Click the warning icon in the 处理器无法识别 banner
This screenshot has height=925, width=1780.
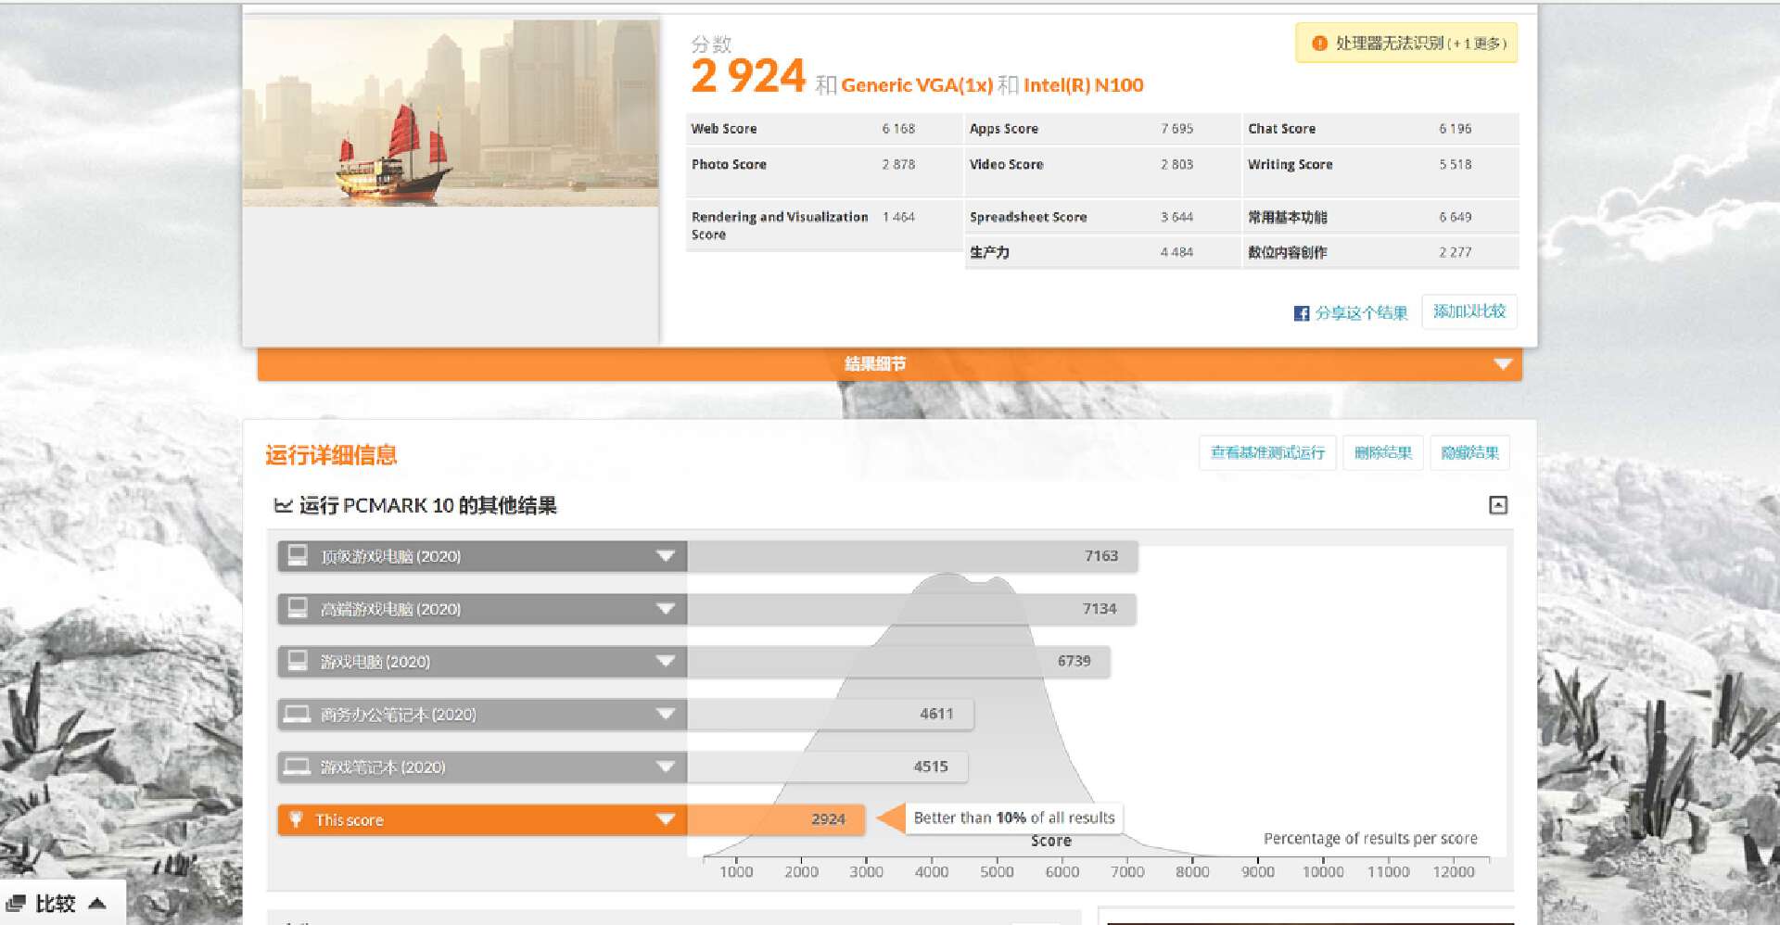1318,43
